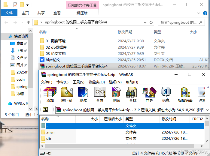Open the WPS云盘 sidebar entry
Viewport: 210px width, 156px height.
pyautogui.click(x=18, y=103)
